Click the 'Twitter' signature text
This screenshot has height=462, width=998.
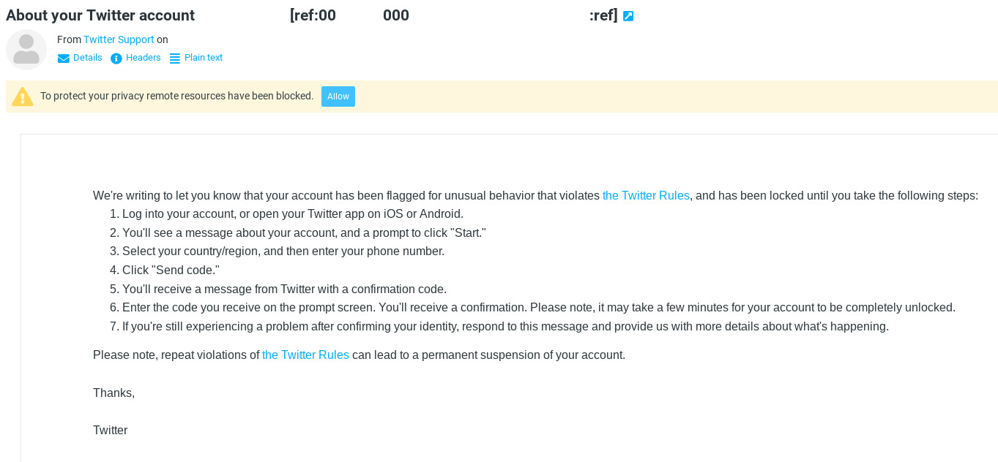(x=111, y=430)
